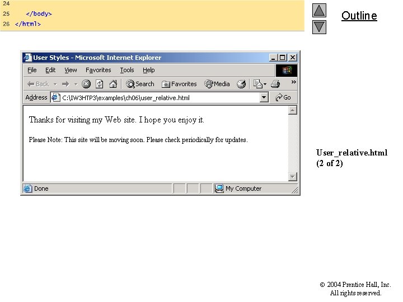Expand the toolbar overflow chevron

(x=293, y=82)
